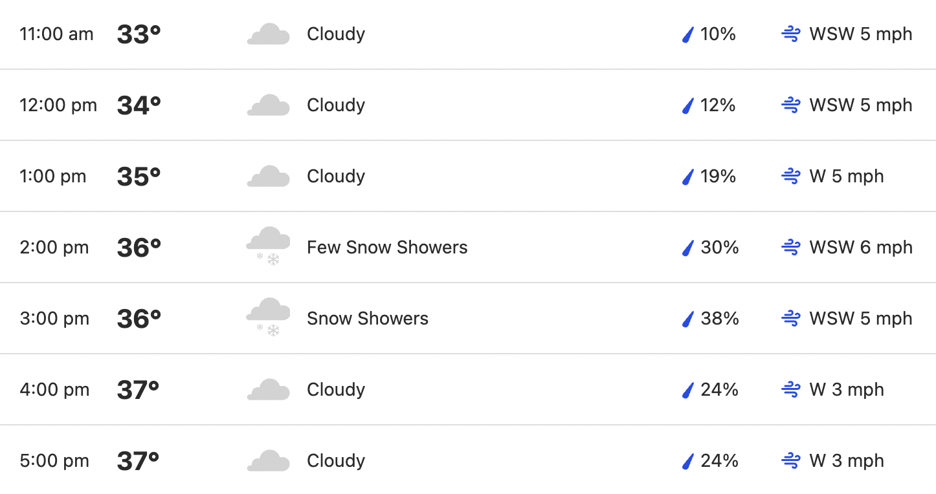Click the raindrop icon beside 38%
The width and height of the screenshot is (936, 494).
pyautogui.click(x=688, y=319)
